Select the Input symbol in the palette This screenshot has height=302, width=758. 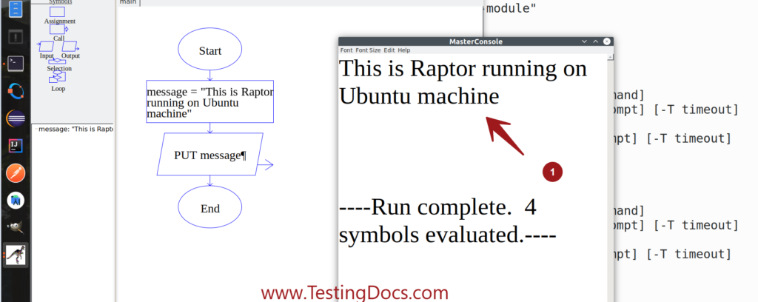[x=47, y=47]
